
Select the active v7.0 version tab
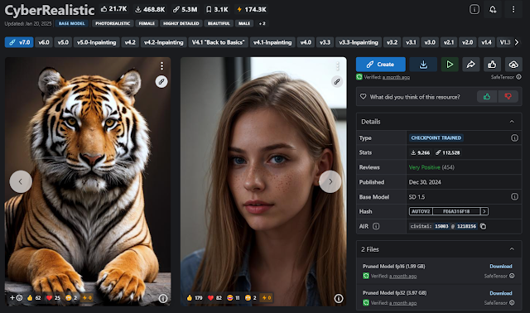tap(19, 42)
